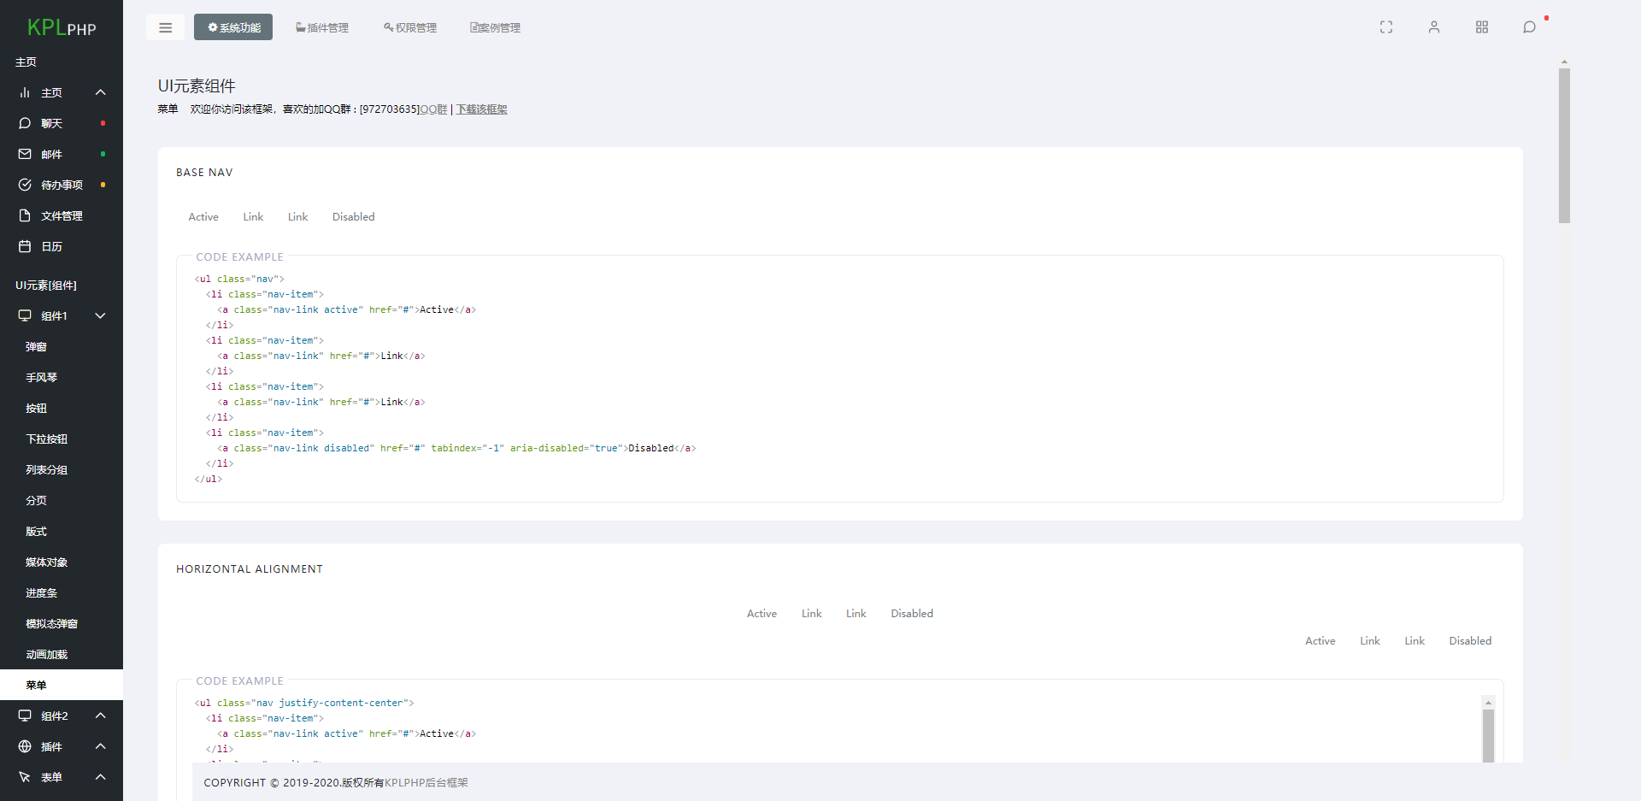Click the main page vertical scrollbar thumb

(x=1564, y=145)
